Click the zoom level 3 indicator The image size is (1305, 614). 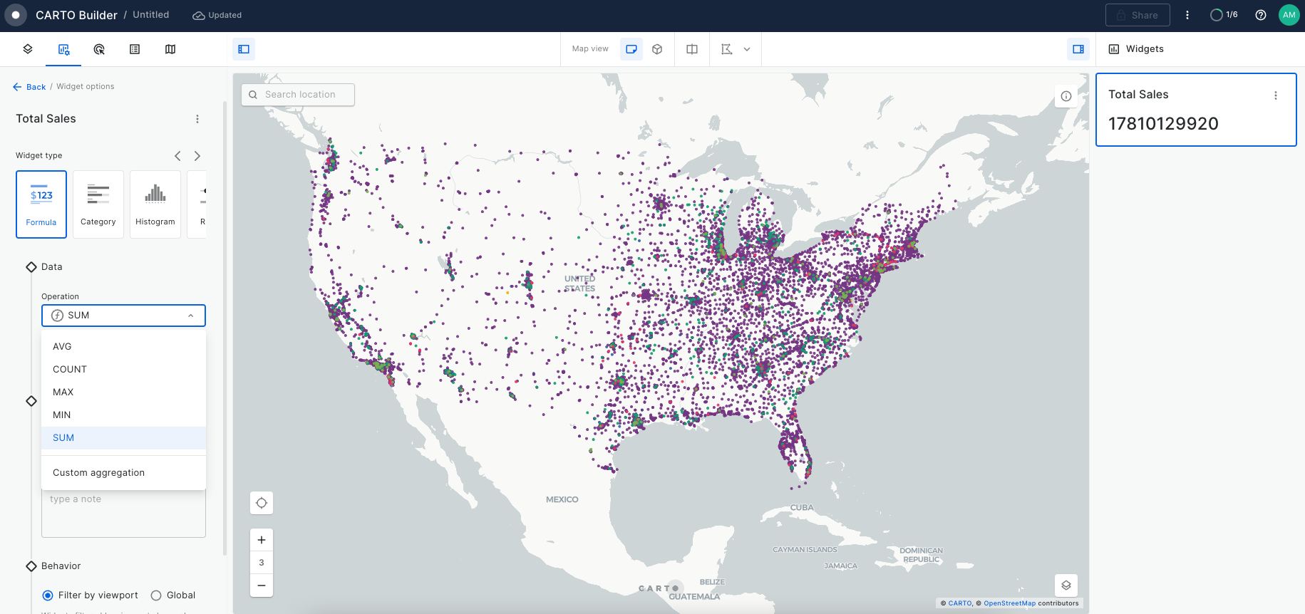[x=262, y=563]
